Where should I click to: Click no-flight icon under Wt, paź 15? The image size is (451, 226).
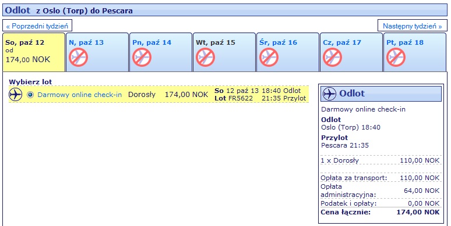pyautogui.click(x=205, y=57)
